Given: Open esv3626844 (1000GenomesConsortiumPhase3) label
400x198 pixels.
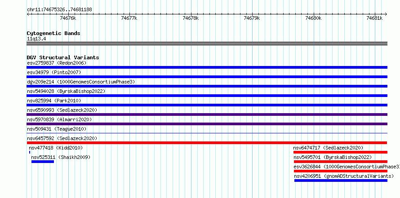Looking at the screenshot, I should [x=347, y=167].
